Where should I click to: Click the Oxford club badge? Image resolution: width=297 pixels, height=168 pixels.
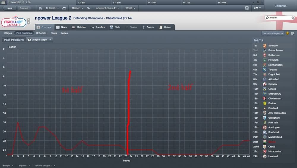[265, 89]
